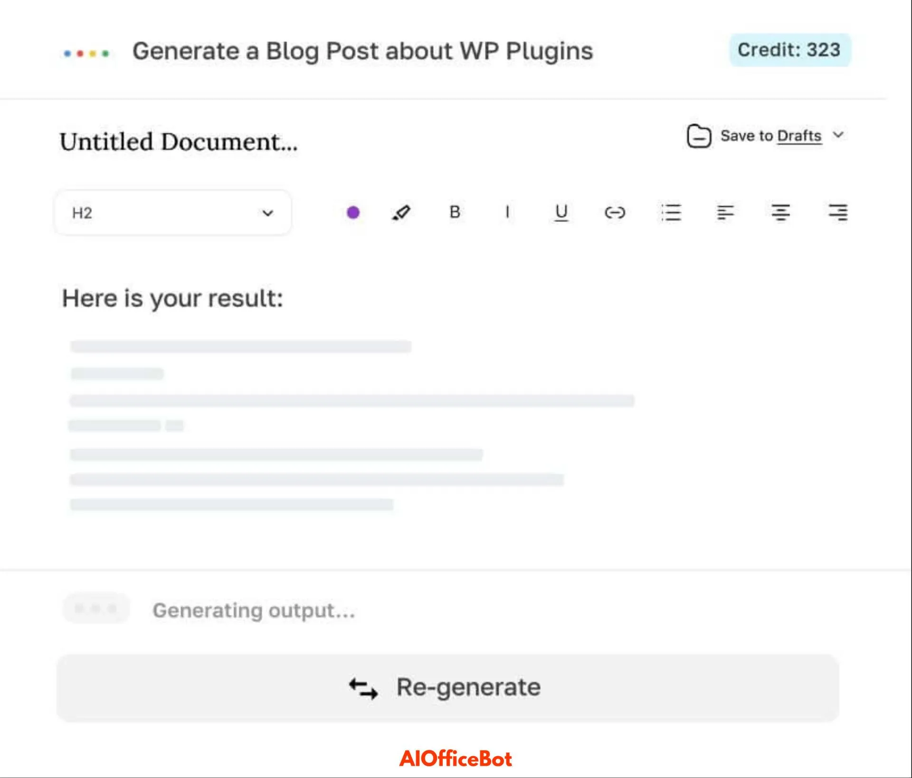
Task: Click the Drafts underlined link
Action: (799, 136)
